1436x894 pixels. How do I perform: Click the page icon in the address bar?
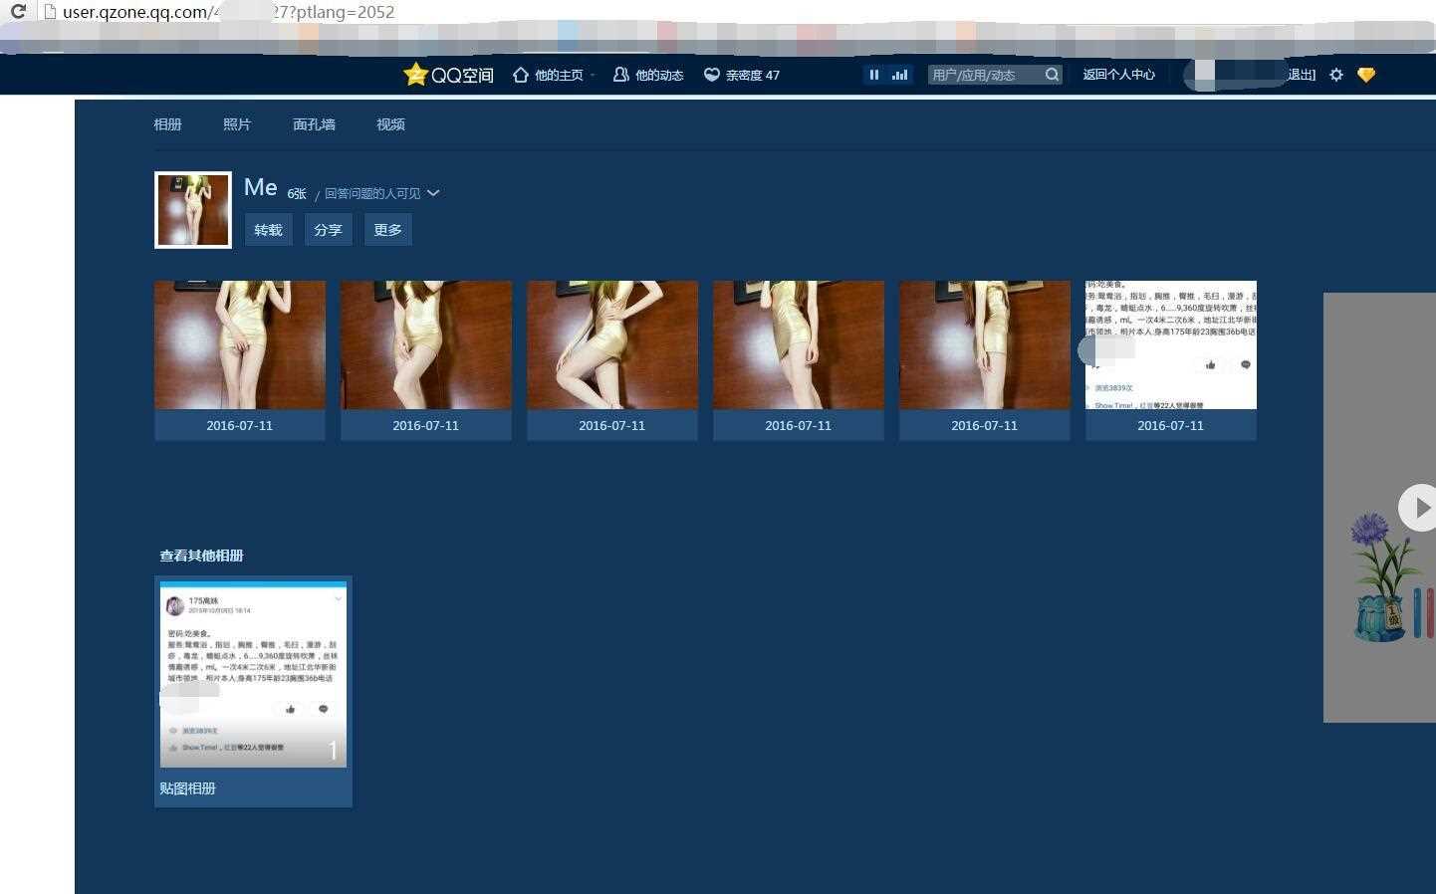click(x=48, y=12)
